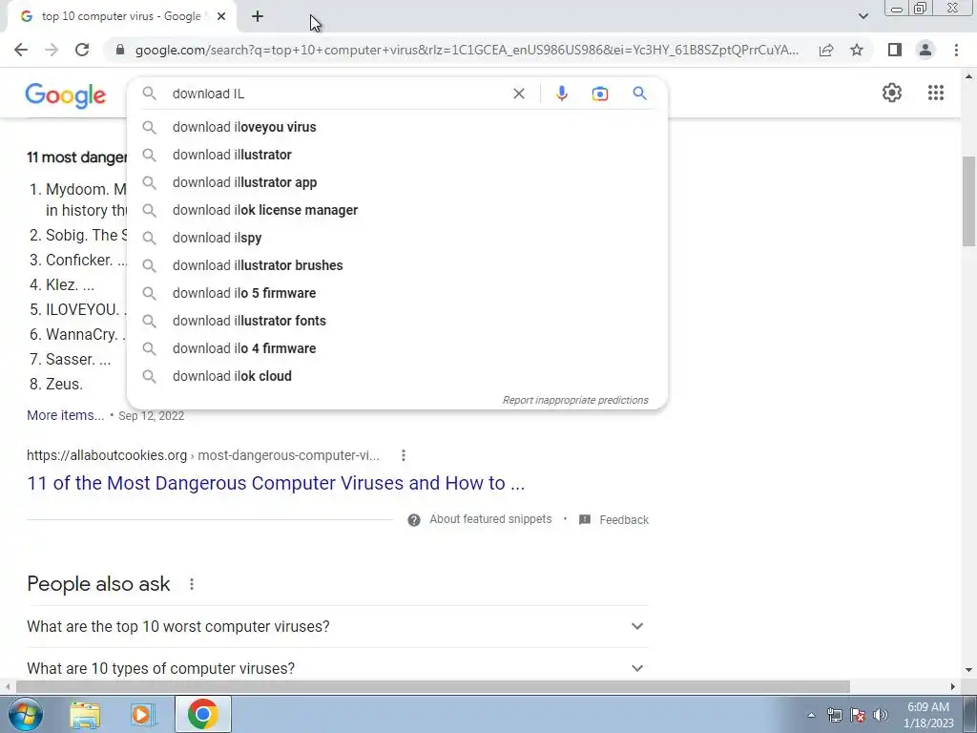Click 'Report inappropriate predictions' link
977x733 pixels.
click(x=575, y=400)
